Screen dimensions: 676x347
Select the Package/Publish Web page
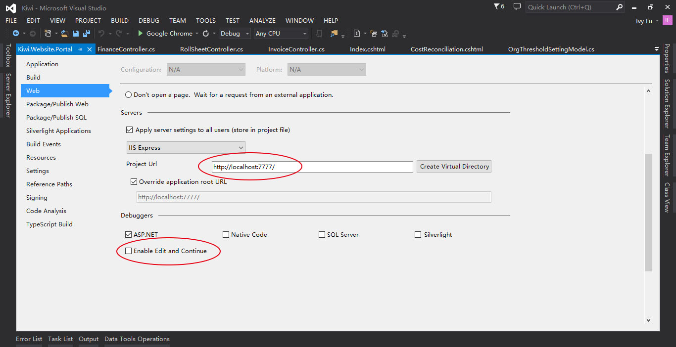click(57, 104)
